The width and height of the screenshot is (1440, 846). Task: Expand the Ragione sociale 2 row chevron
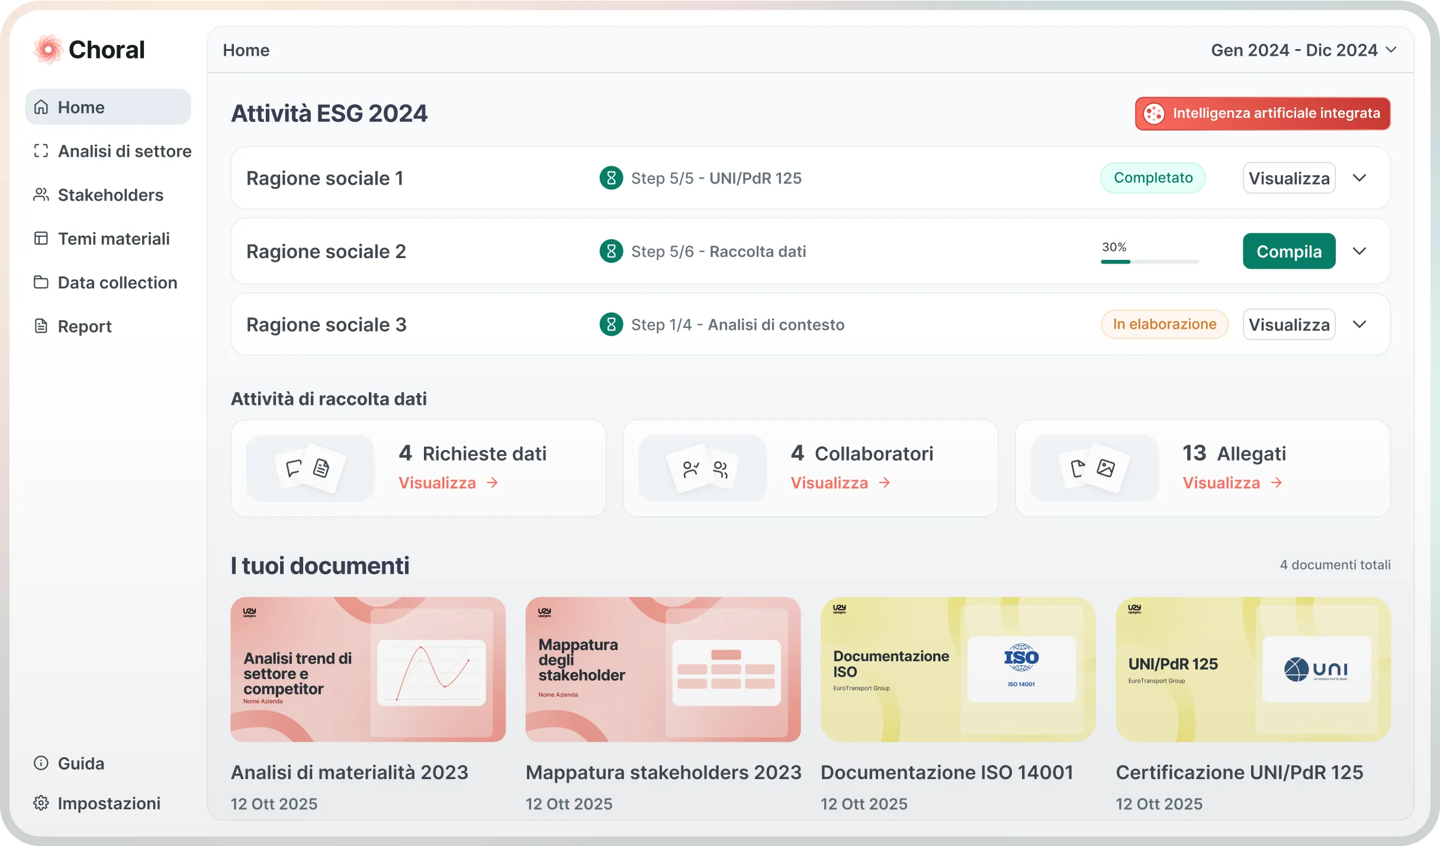[1359, 252]
